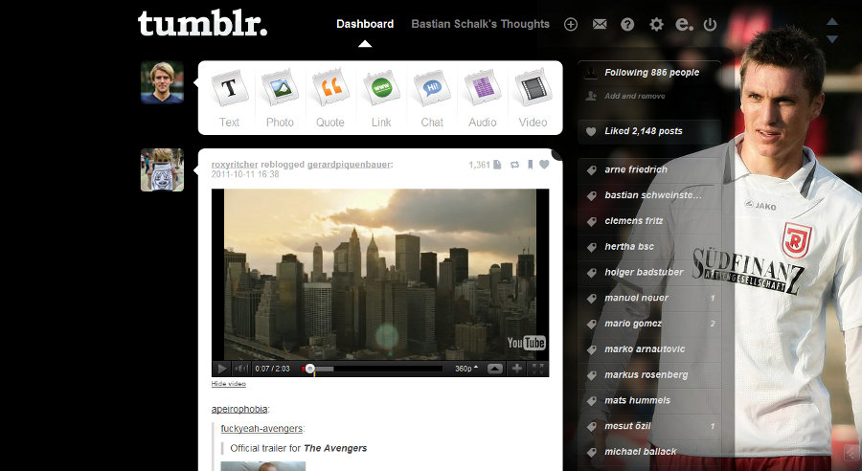The image size is (862, 471).
Task: Create a new Quote post
Action: pyautogui.click(x=330, y=98)
